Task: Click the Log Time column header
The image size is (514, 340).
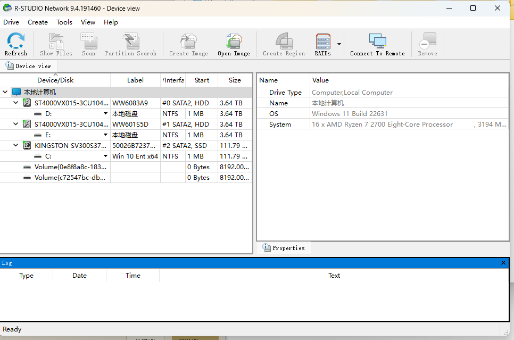Action: pos(133,276)
